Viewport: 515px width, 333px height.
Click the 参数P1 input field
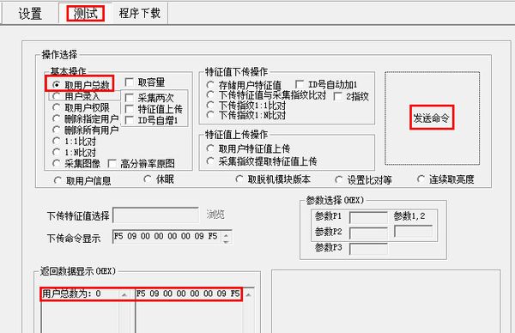pyautogui.click(x=368, y=217)
